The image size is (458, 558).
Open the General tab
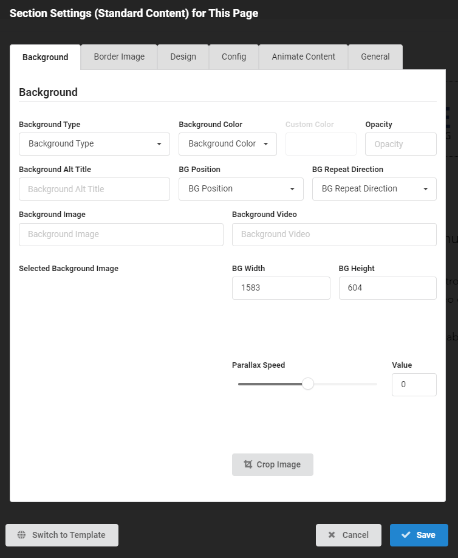pos(375,57)
